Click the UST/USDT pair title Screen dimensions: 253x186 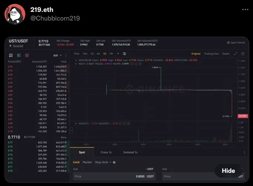pos(18,41)
